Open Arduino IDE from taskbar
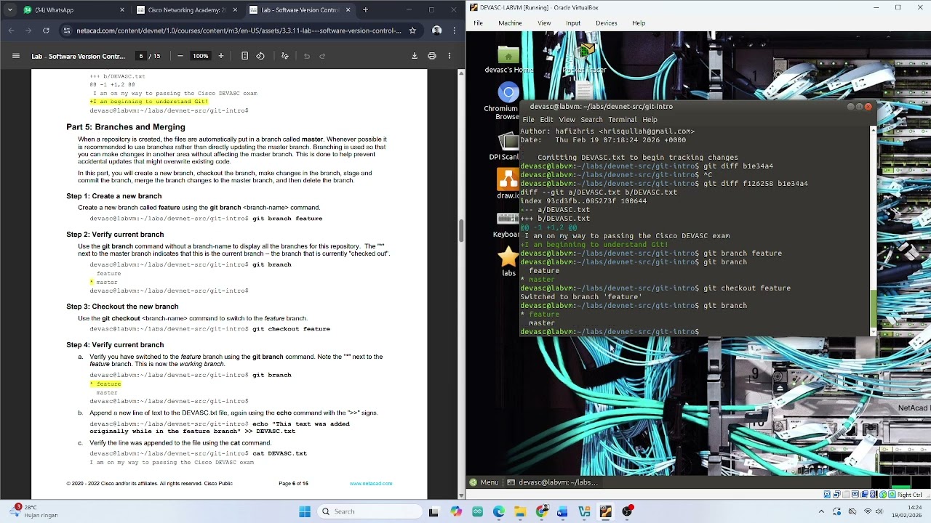Image resolution: width=931 pixels, height=523 pixels. pos(478,511)
